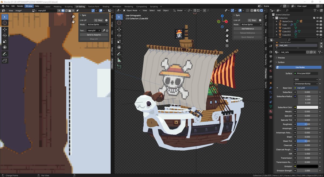Click the Emission black color swatch

tap(308, 166)
